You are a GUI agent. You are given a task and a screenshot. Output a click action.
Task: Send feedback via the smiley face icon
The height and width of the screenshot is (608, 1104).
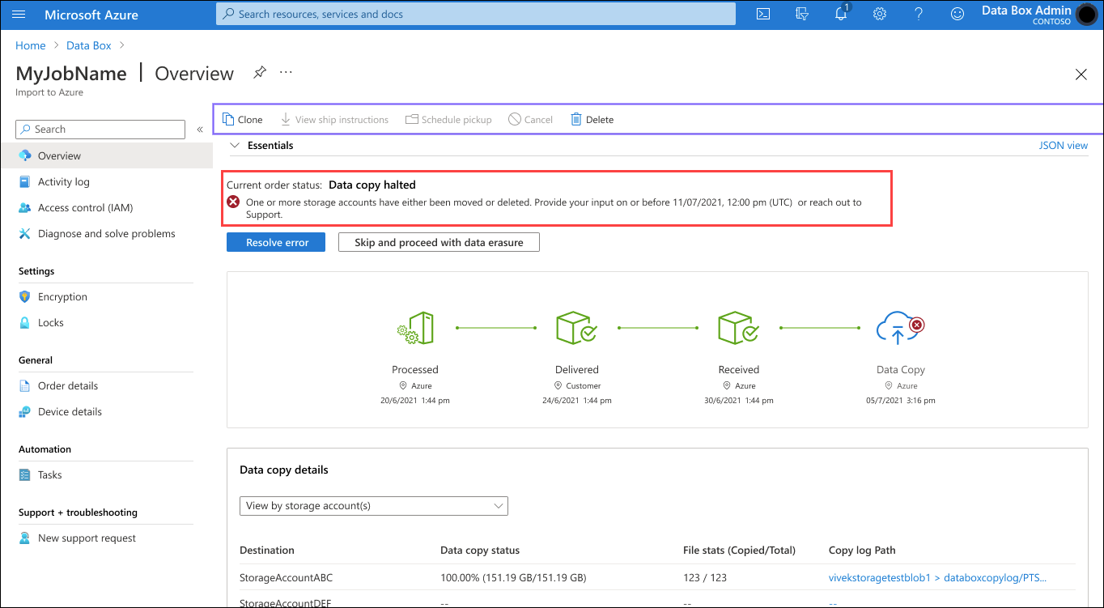click(957, 14)
